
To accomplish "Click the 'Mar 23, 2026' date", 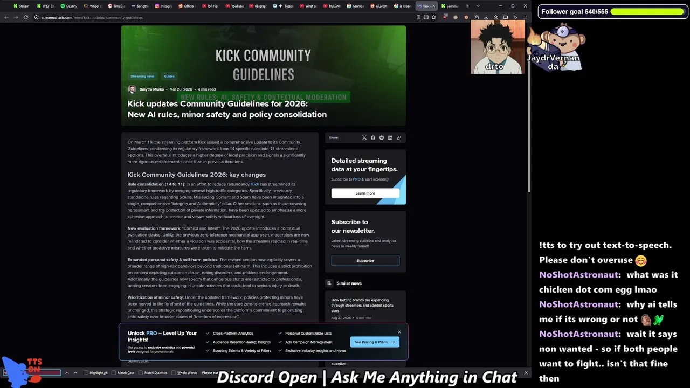I will [181, 89].
